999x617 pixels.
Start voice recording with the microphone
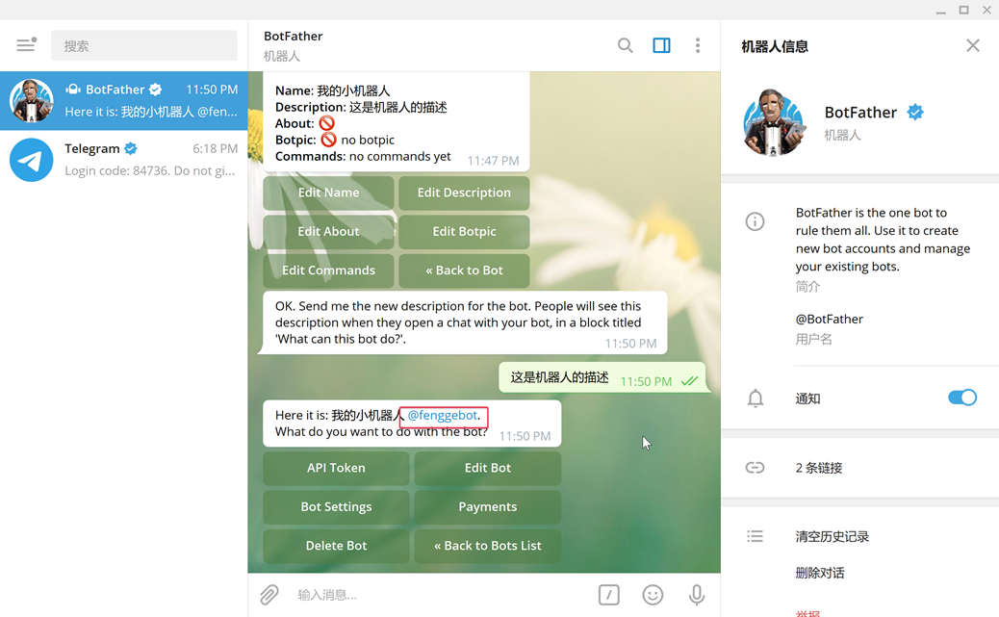[x=697, y=595]
